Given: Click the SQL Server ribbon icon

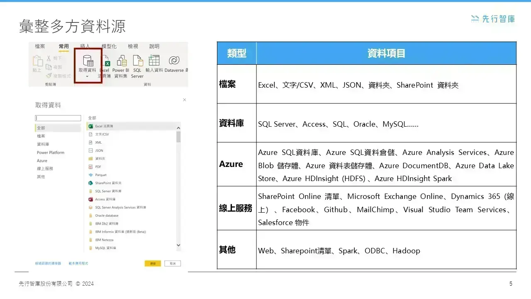Looking at the screenshot, I should click(137, 61).
